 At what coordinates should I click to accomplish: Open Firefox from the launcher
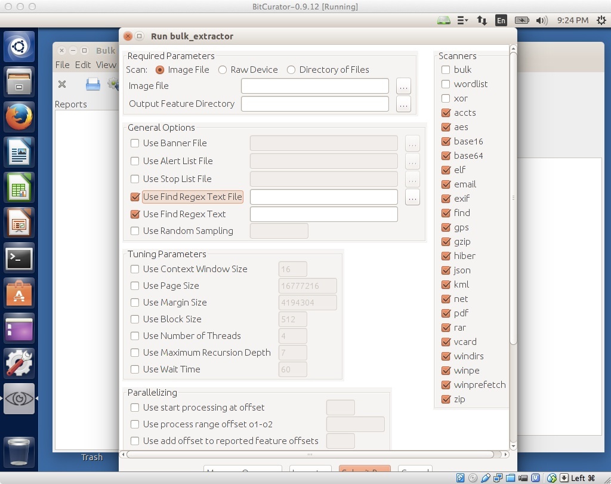coord(19,117)
